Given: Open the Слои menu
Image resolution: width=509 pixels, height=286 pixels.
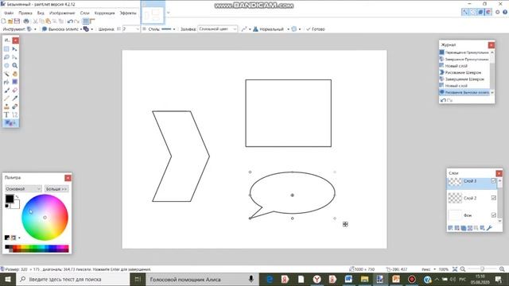Looking at the screenshot, I should (85, 13).
